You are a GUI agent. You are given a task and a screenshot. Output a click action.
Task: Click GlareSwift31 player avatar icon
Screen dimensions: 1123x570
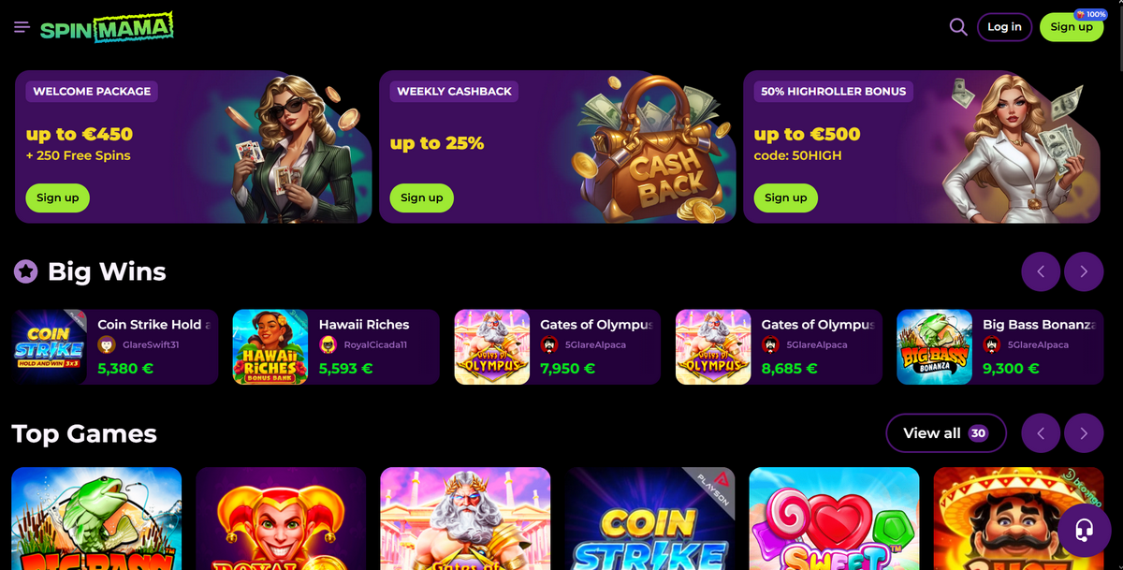pos(107,344)
